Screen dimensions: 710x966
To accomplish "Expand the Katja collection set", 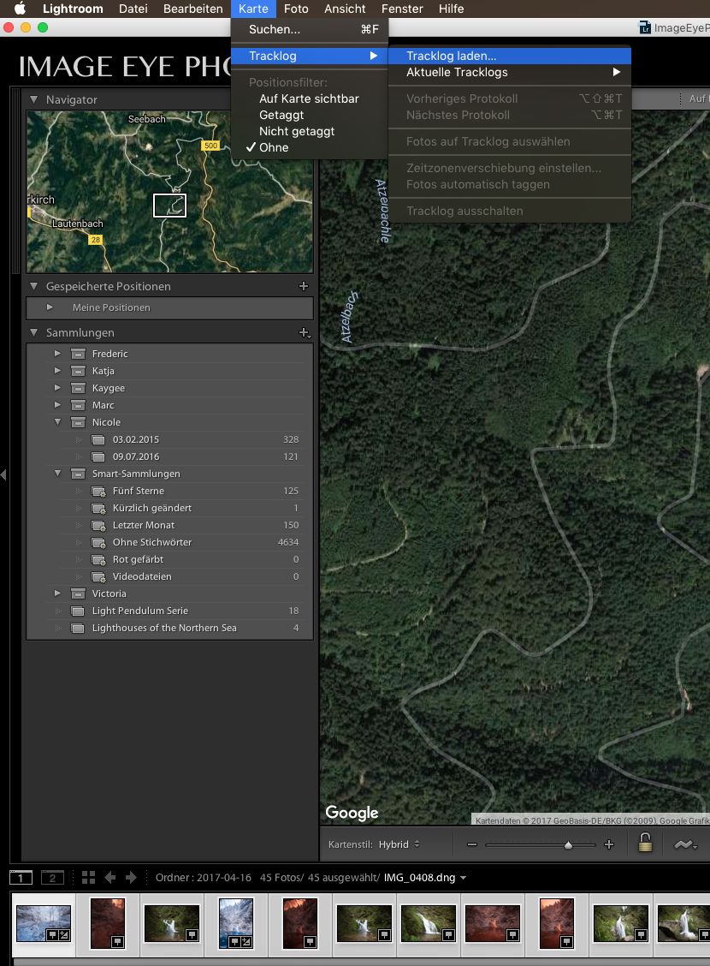I will [57, 370].
